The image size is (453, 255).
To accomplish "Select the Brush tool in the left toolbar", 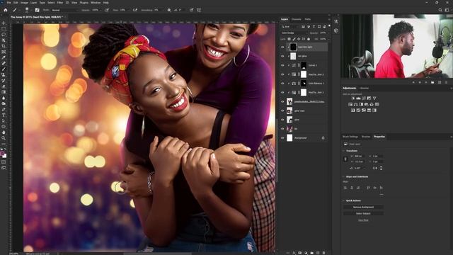I will pyautogui.click(x=4, y=69).
